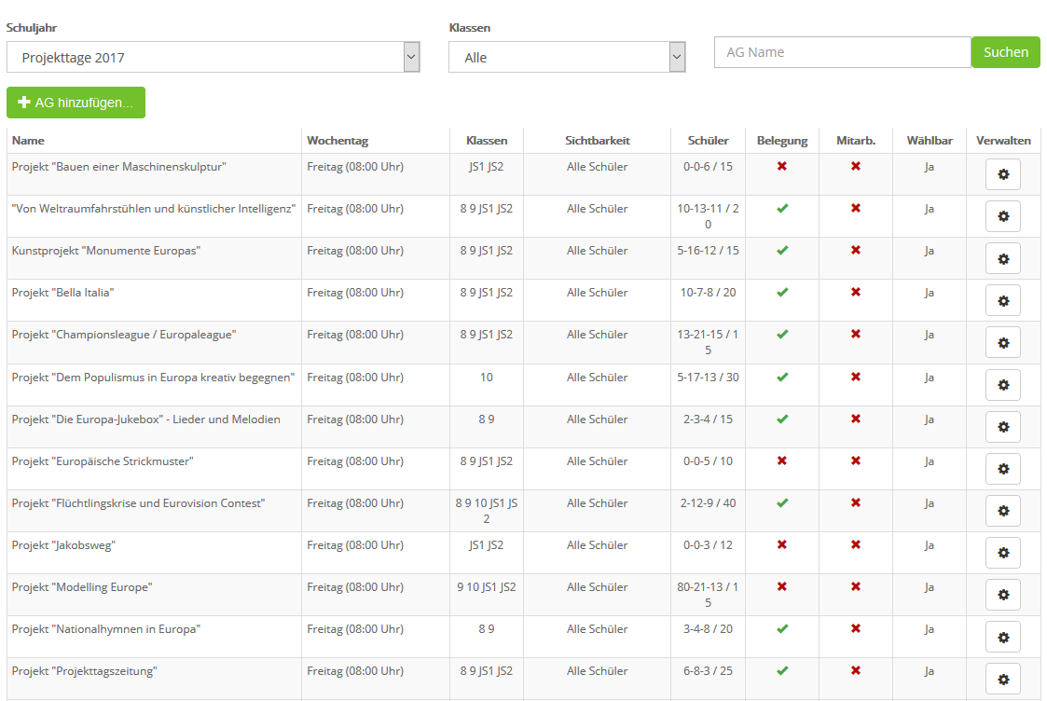This screenshot has width=1047, height=701.
Task: Click gear button for "Modelling Europe" row
Action: [1002, 595]
